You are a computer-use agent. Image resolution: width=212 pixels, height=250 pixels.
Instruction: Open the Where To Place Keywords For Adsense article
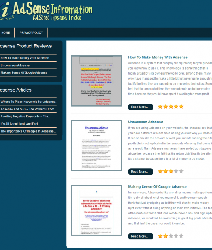click(28, 102)
